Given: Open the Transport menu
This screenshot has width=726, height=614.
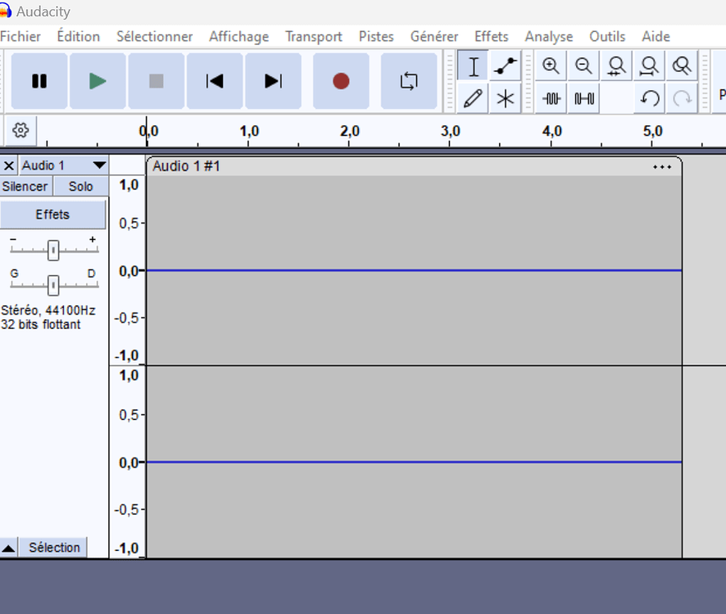Looking at the screenshot, I should (x=314, y=36).
